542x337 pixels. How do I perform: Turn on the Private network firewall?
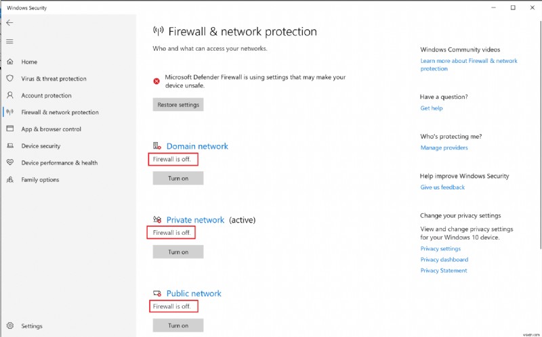(178, 252)
